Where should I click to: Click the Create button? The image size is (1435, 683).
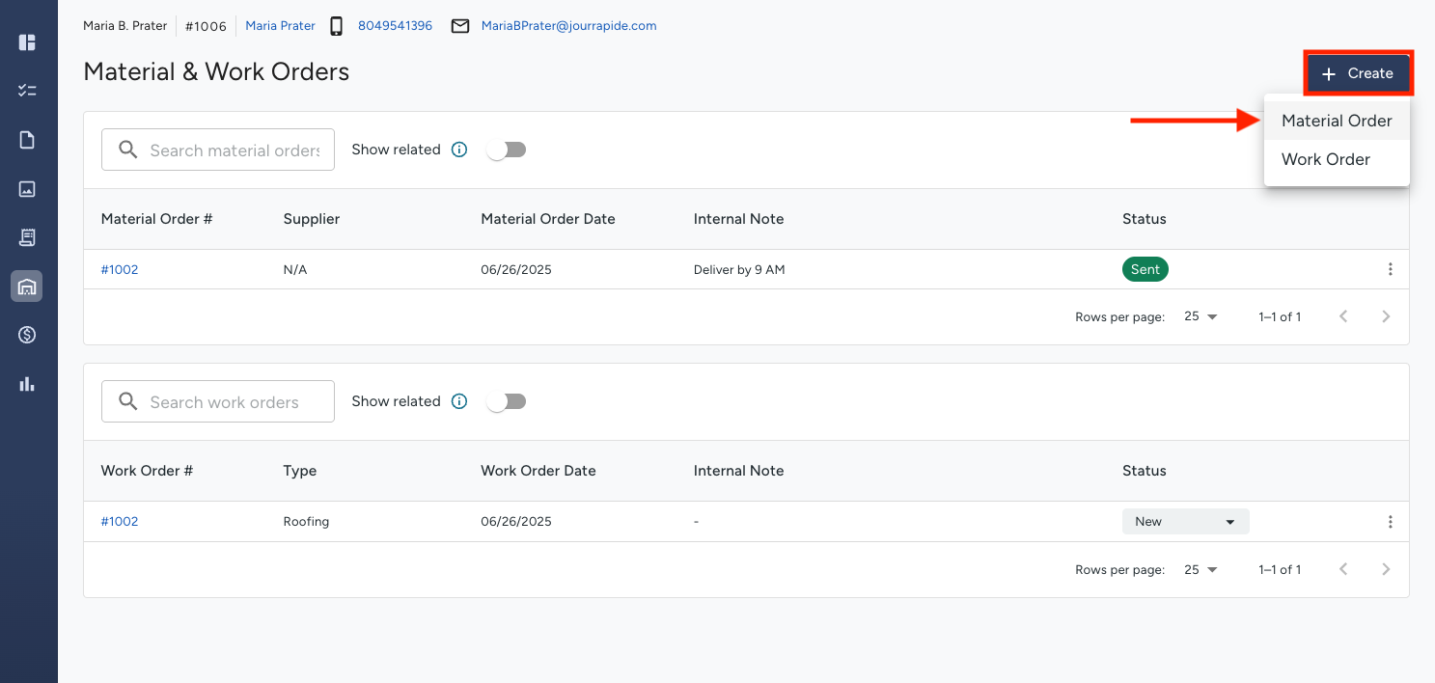(1359, 73)
